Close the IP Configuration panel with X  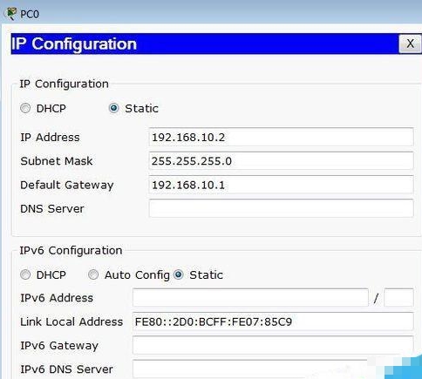pos(410,44)
